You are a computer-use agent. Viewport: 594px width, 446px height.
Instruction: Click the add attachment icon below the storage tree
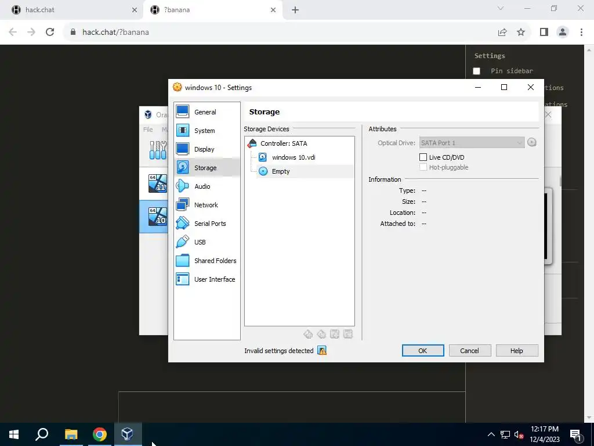335,334
